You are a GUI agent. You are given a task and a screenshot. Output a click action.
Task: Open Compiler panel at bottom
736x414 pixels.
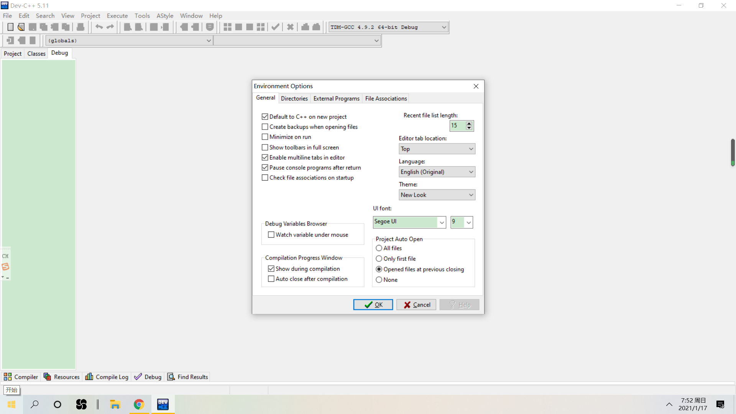(21, 377)
